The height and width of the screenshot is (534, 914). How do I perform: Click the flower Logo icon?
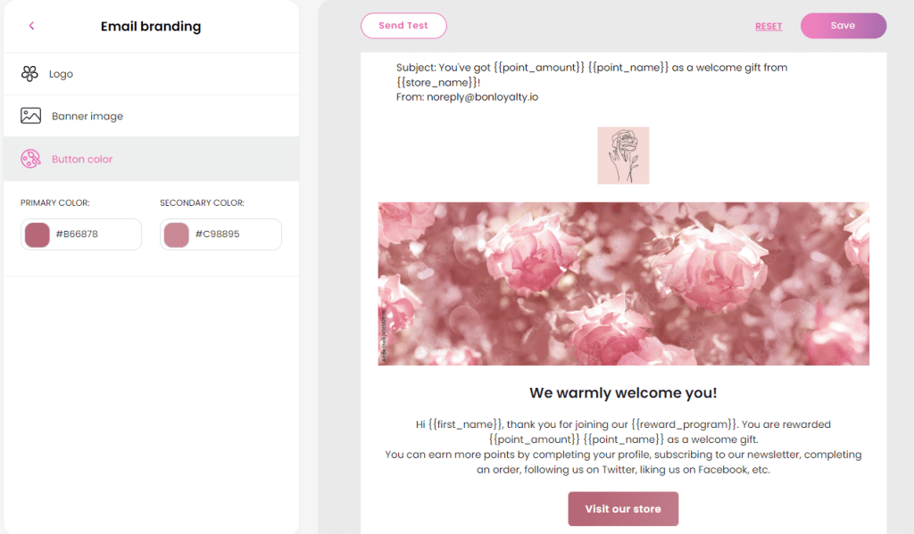pos(29,73)
